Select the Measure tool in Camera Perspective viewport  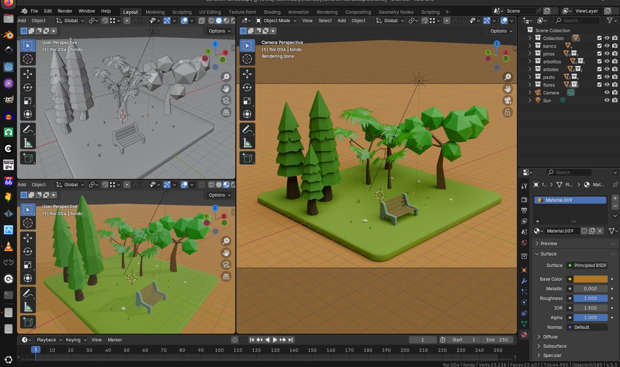coord(247,143)
